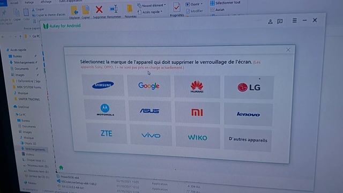Click Copier vers in Explorer ribbon
Screen dimensions: 343x193
pyautogui.click(x=86, y=12)
